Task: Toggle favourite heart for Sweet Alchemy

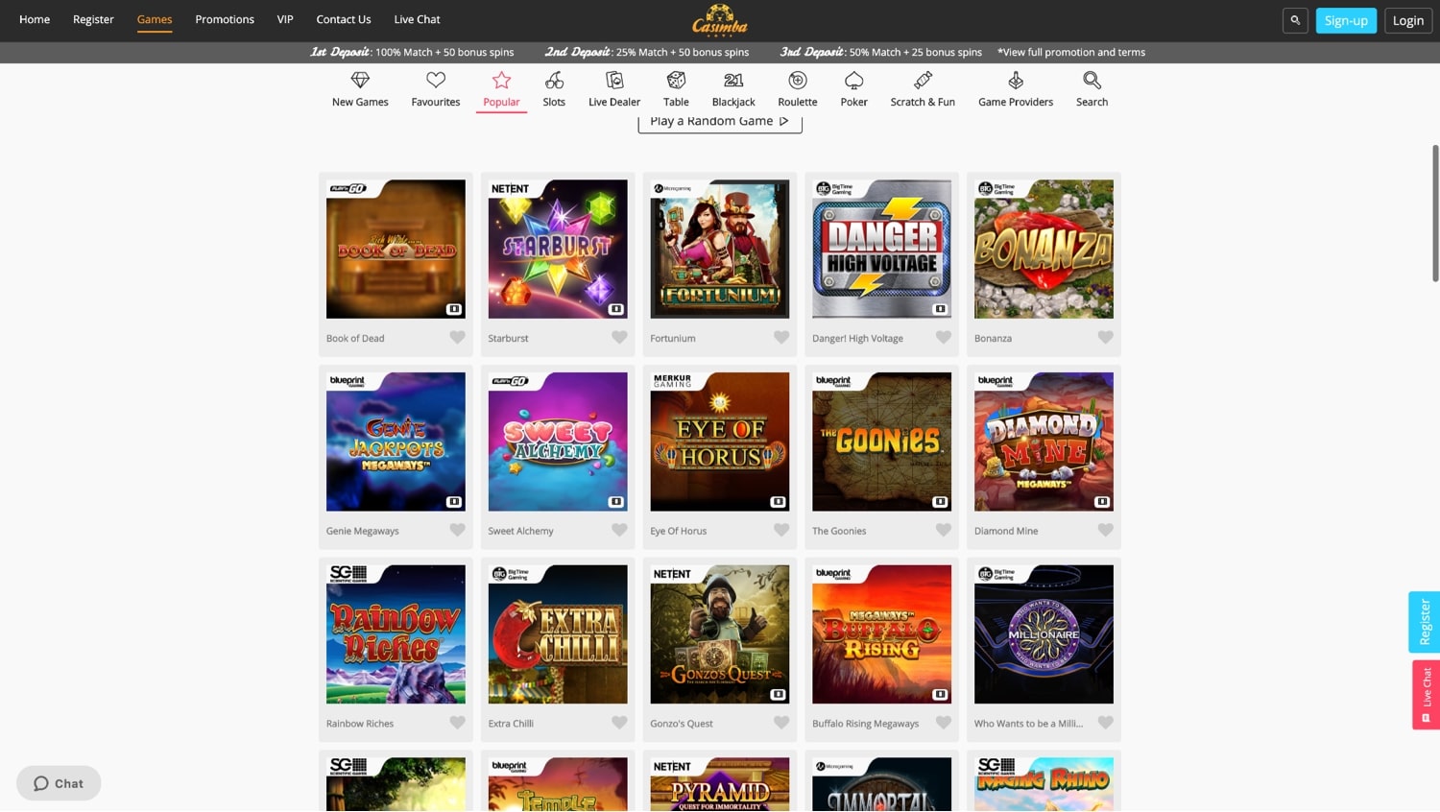Action: 619,530
